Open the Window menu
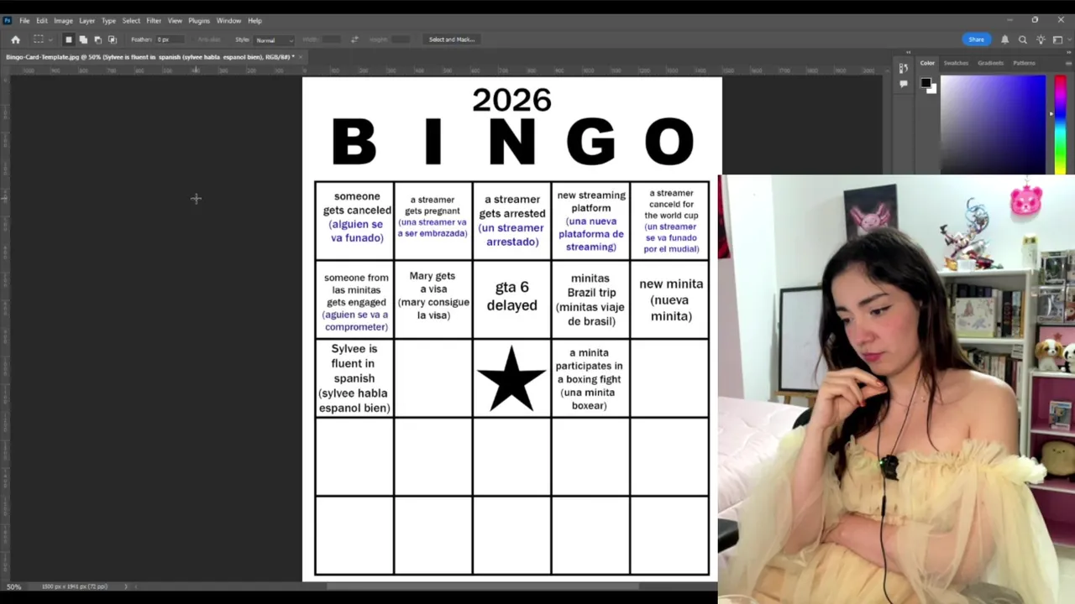Image resolution: width=1075 pixels, height=604 pixels. pos(228,20)
